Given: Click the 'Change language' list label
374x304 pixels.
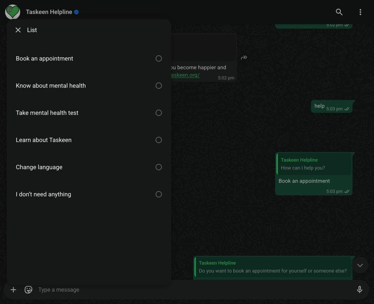Looking at the screenshot, I should tap(39, 167).
